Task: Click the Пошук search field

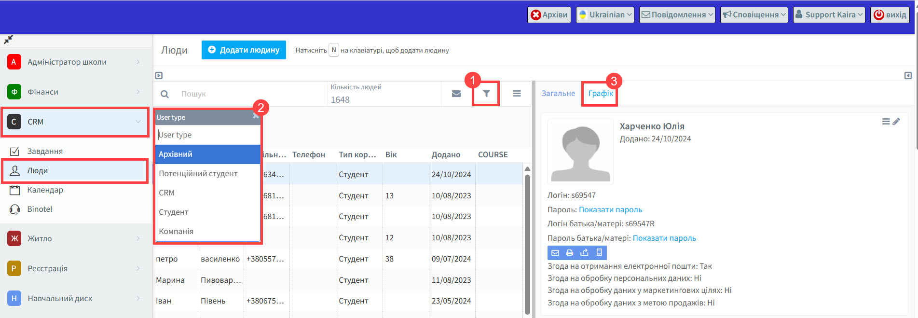Action: point(251,94)
